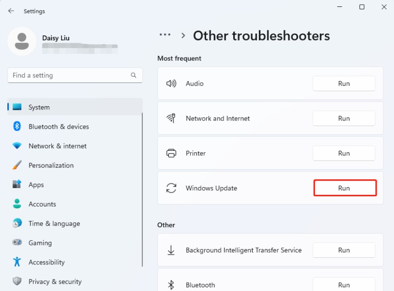Click the Windows Update label text
This screenshot has width=394, height=291.
point(211,188)
